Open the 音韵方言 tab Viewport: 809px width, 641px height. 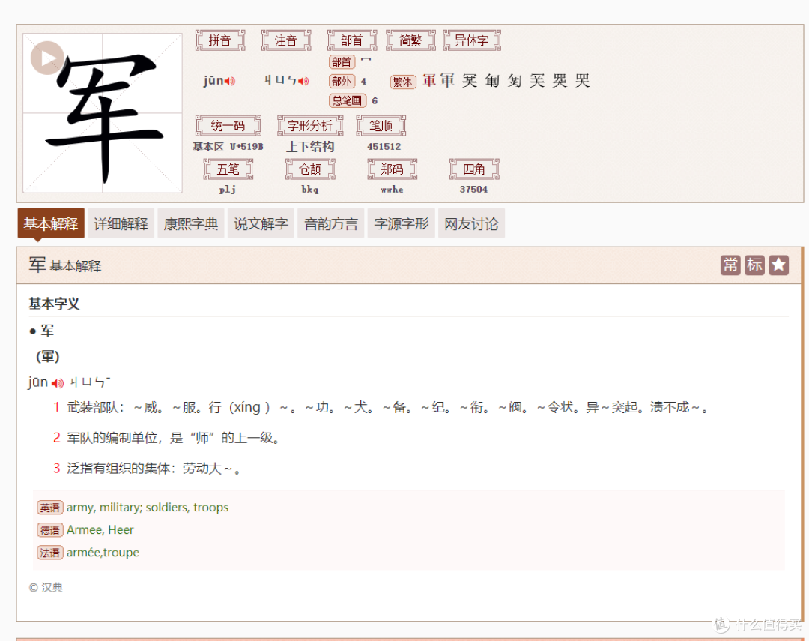[x=331, y=223]
